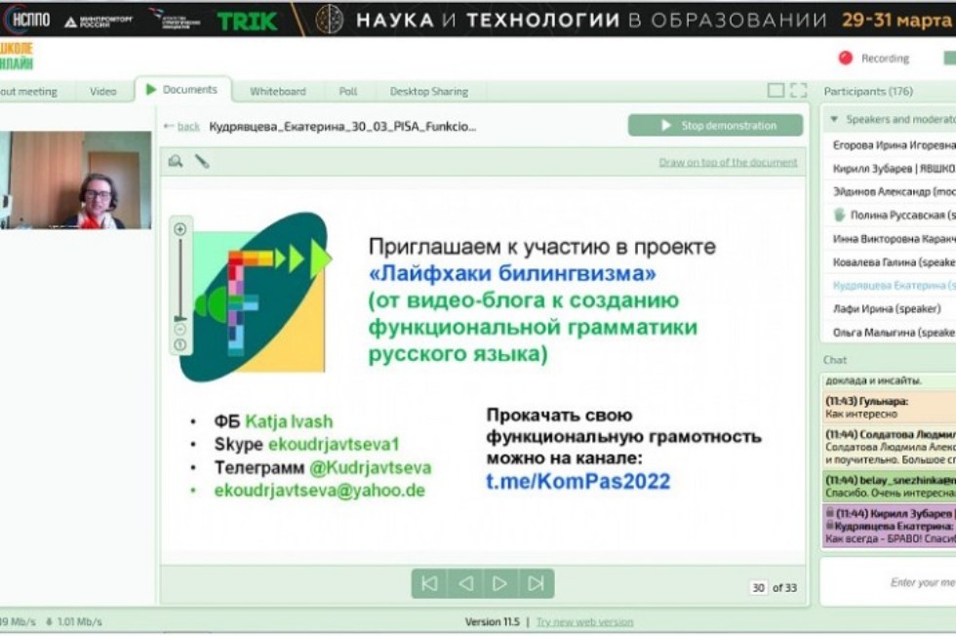Go to the previous slide
Image resolution: width=956 pixels, height=636 pixels.
pyautogui.click(x=465, y=583)
